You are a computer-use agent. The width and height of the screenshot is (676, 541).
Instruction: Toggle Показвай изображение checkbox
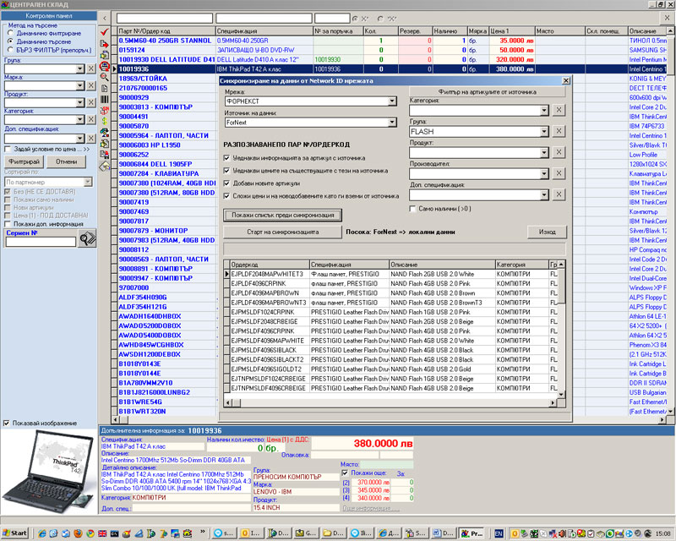[7, 423]
